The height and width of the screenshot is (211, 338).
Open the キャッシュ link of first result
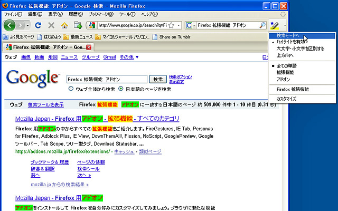pyautogui.click(x=124, y=151)
